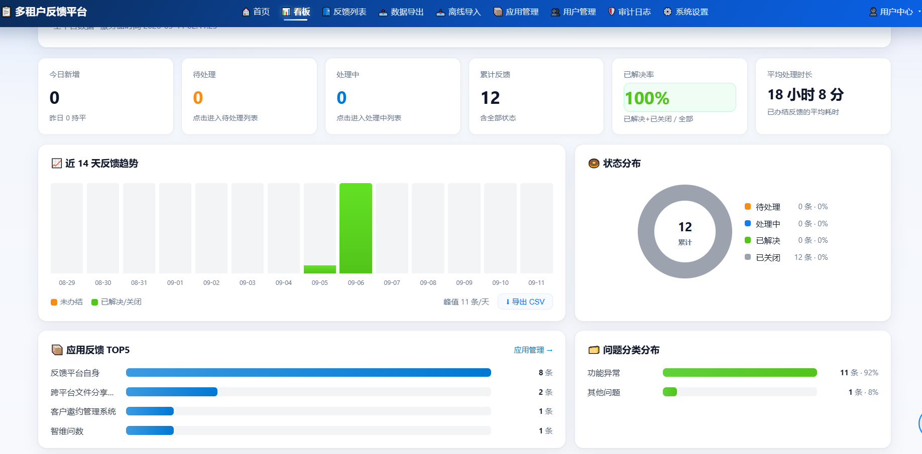Image resolution: width=922 pixels, height=454 pixels.
Task: Click the grey swatch beside 已关闭 in status legend
Action: 748,257
